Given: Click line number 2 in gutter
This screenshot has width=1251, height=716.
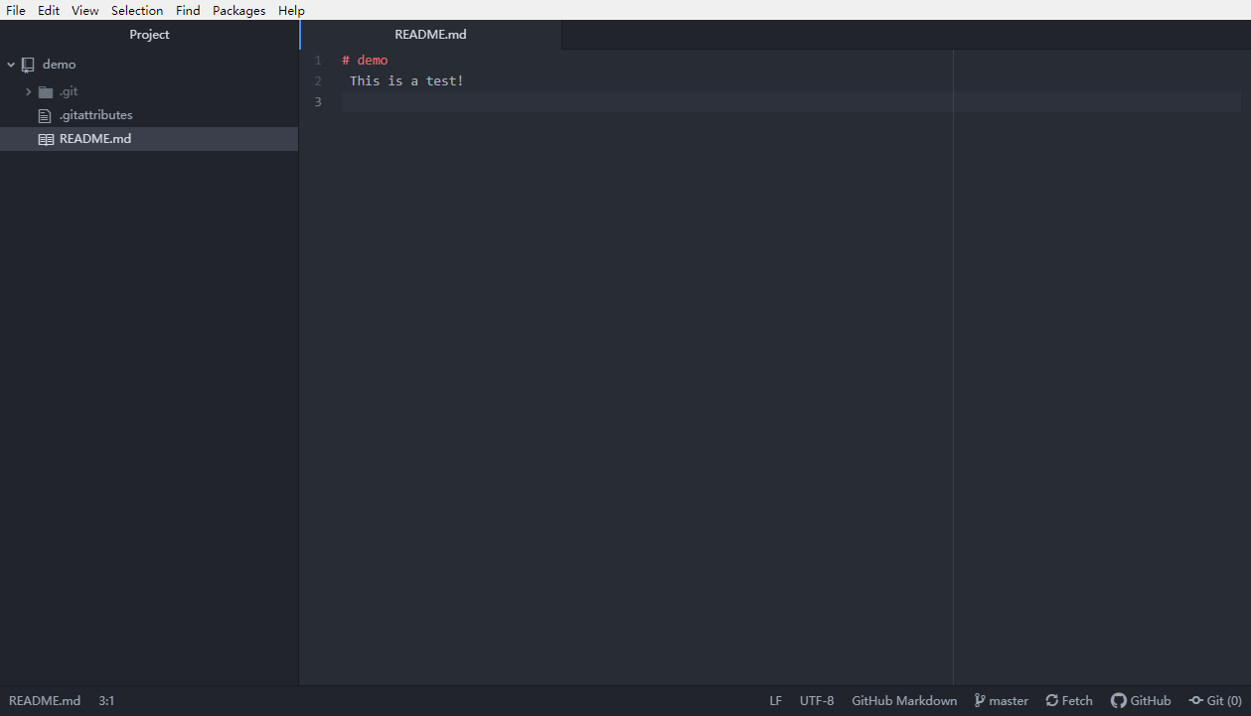Looking at the screenshot, I should pyautogui.click(x=318, y=81).
